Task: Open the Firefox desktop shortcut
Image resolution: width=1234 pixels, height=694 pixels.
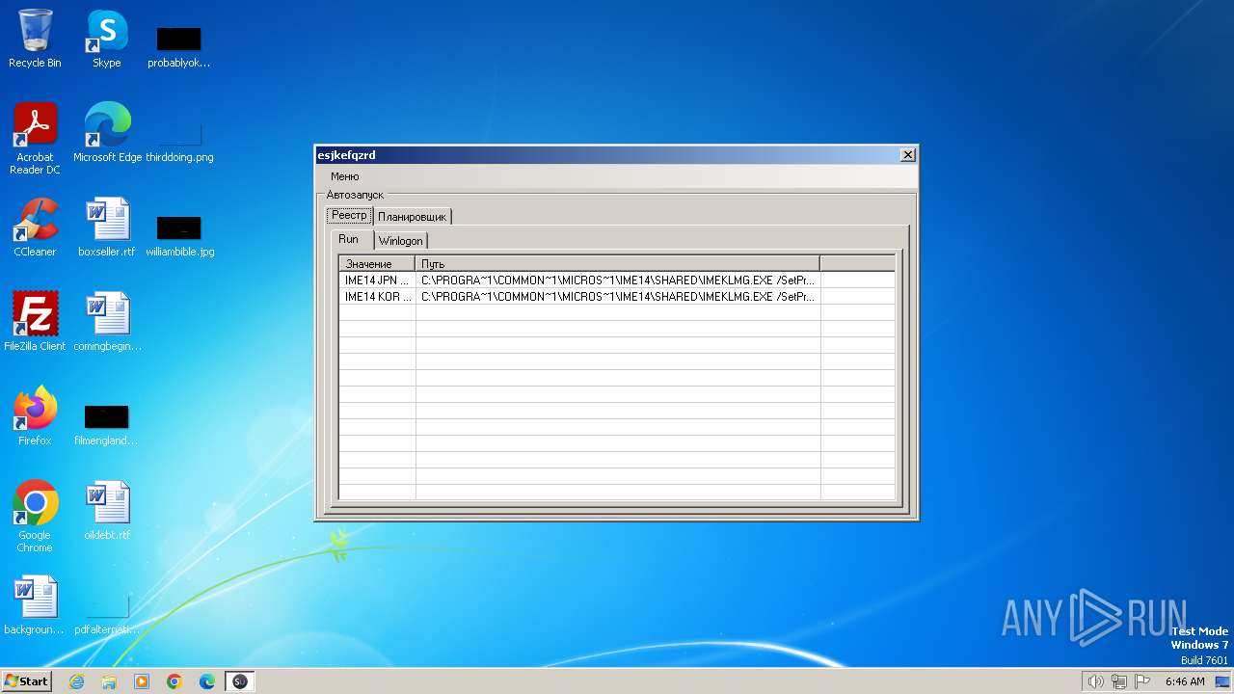Action: point(35,416)
